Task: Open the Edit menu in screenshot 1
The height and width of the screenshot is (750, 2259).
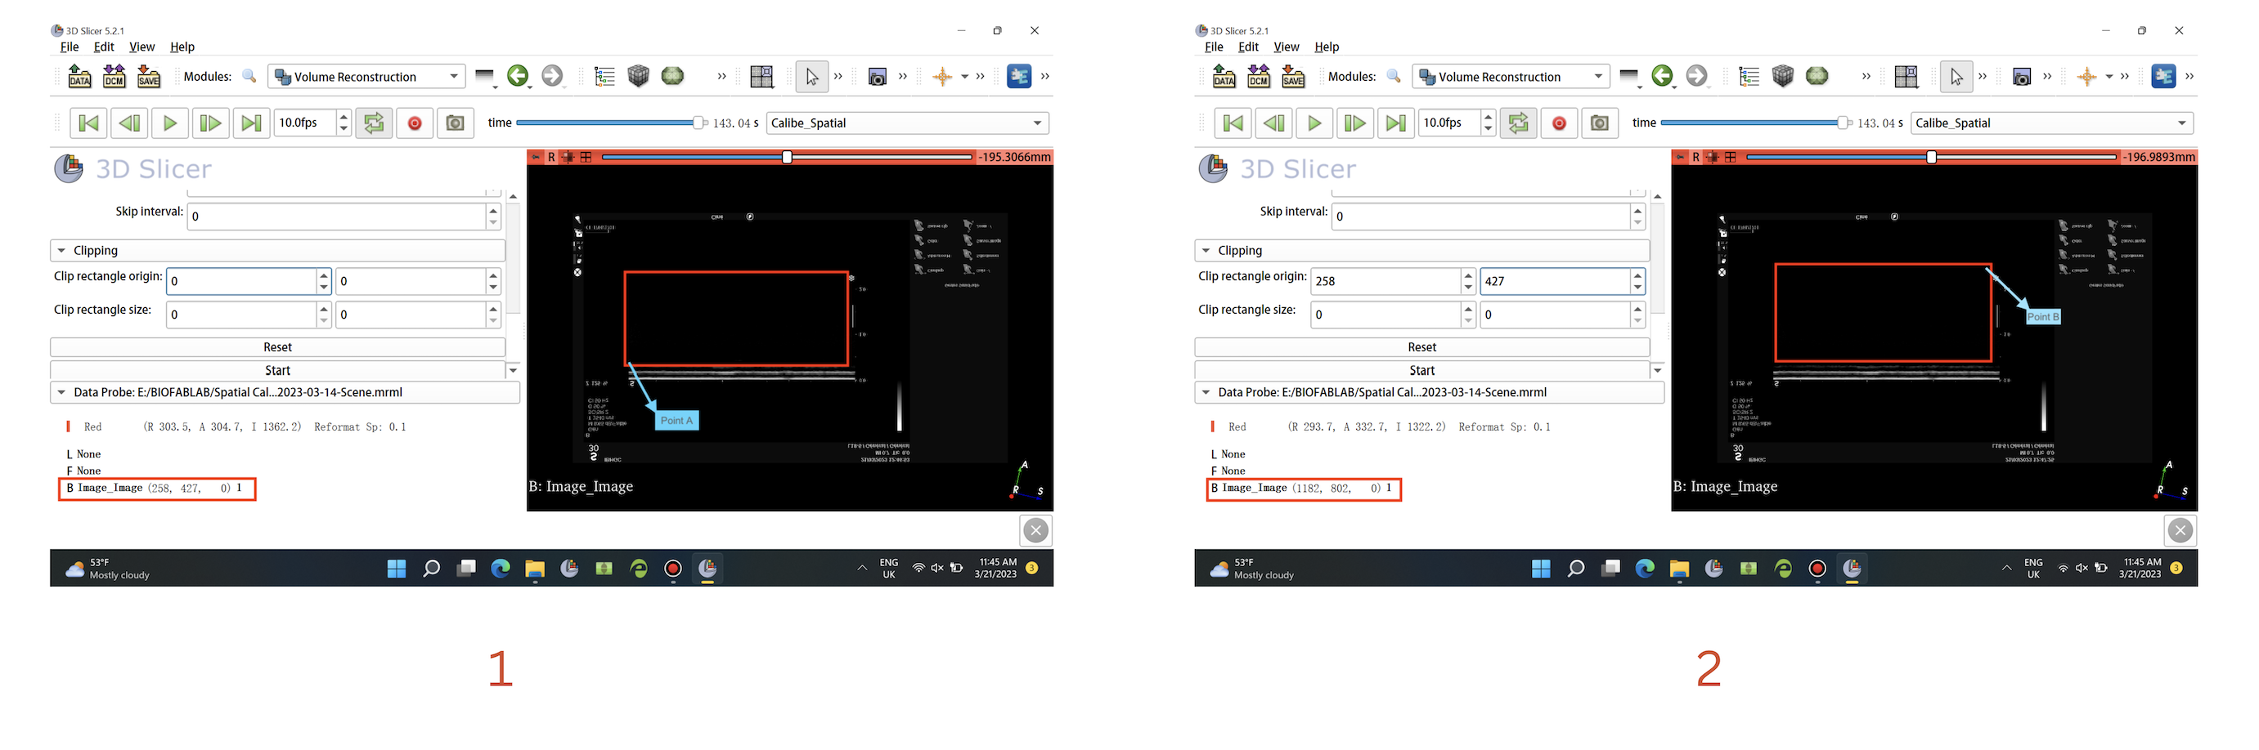Action: pyautogui.click(x=104, y=47)
